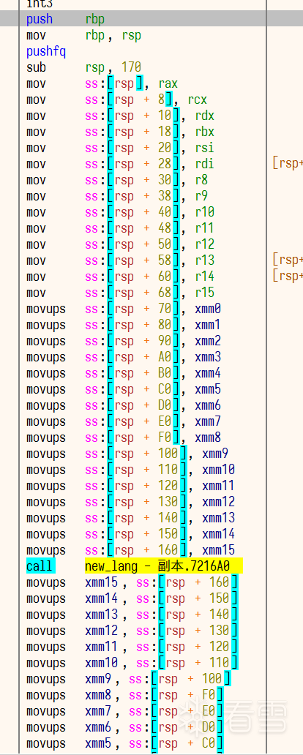Select mov ss:[rsp + 58], r13 line
The height and width of the screenshot is (755, 303).
tap(121, 260)
